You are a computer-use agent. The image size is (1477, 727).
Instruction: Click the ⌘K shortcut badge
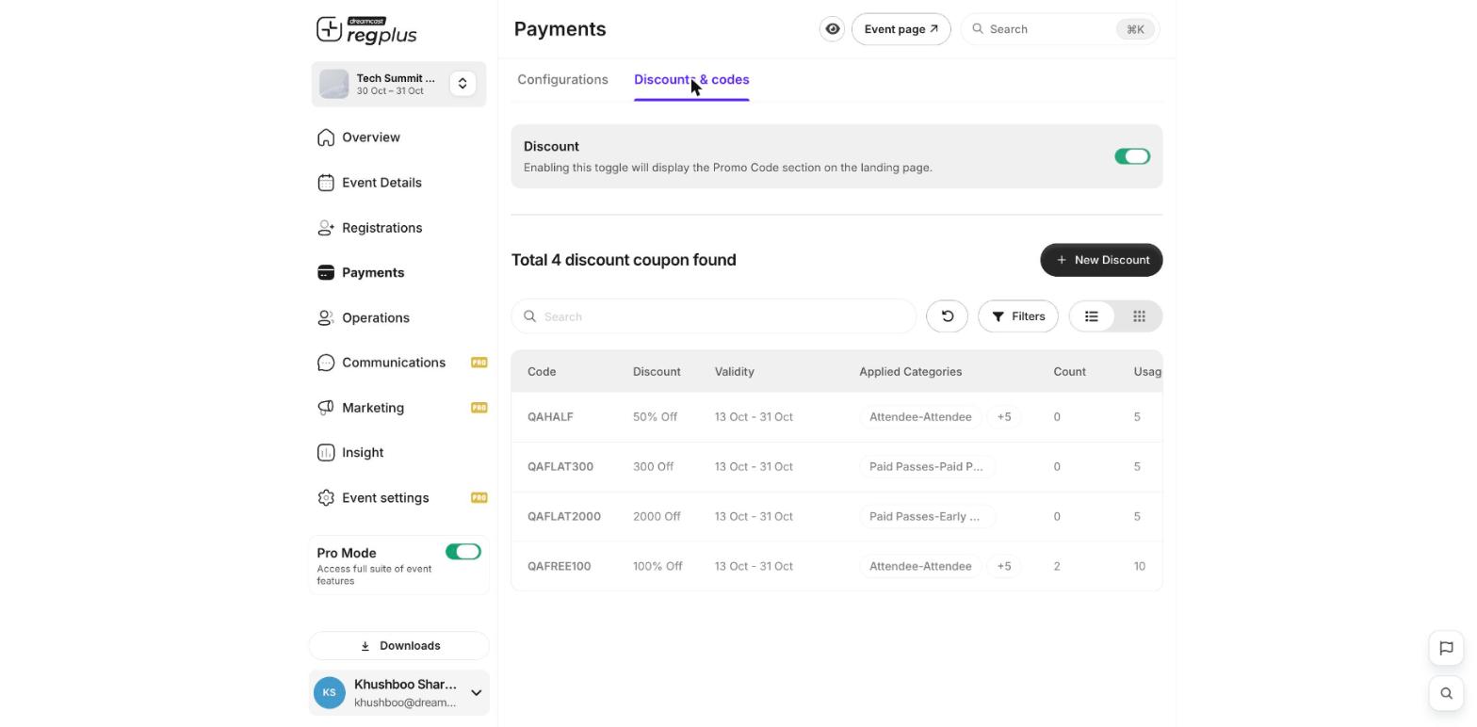1135,29
